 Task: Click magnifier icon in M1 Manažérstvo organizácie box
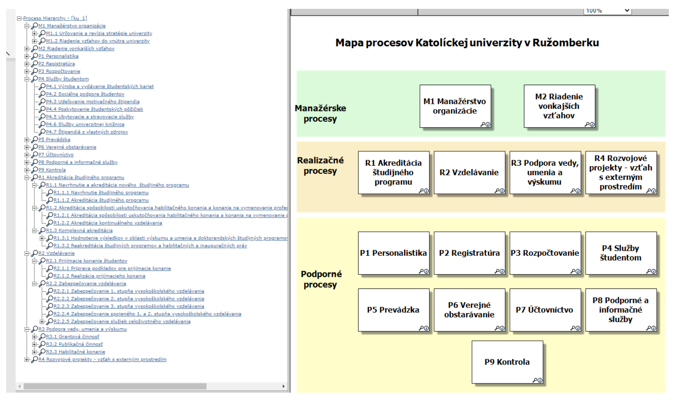pos(483,124)
